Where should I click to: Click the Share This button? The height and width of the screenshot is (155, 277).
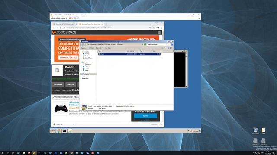(x=71, y=84)
